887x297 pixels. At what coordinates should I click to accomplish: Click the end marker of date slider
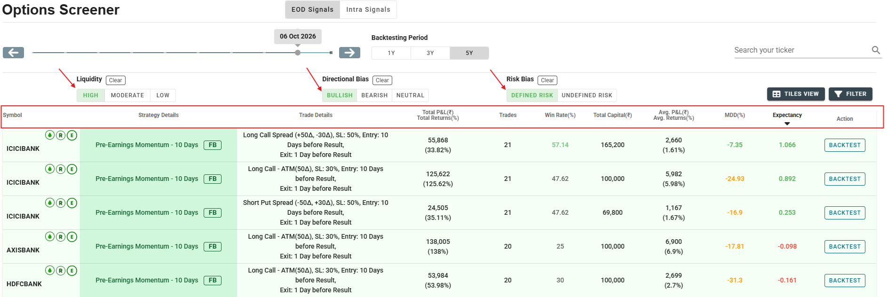331,53
